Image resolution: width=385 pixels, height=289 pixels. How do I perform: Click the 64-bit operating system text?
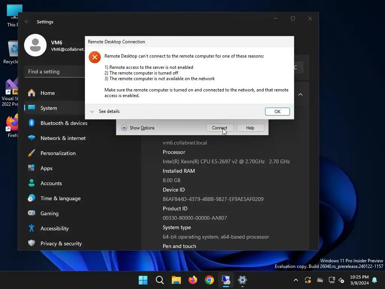(216, 237)
